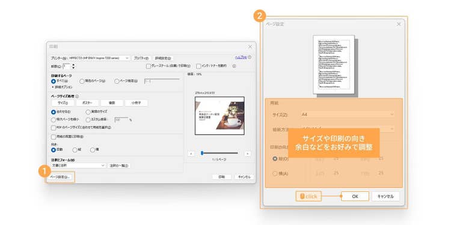
Task: Open the サイズ(Z) A4 paper size dropdown
Action: (348, 114)
